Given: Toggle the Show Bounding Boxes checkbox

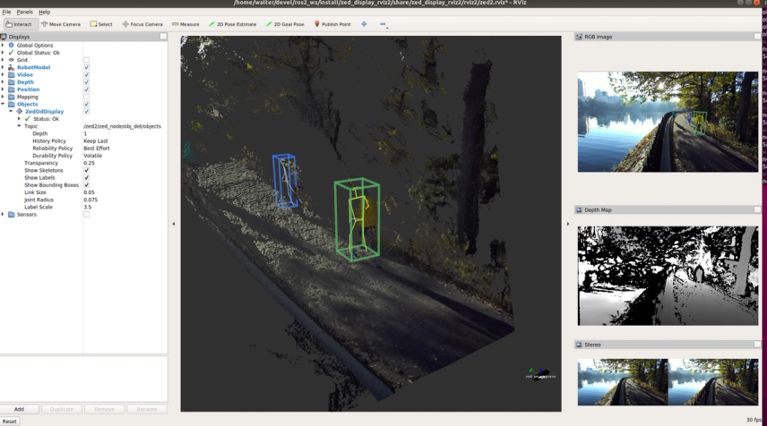Looking at the screenshot, I should click(x=87, y=185).
